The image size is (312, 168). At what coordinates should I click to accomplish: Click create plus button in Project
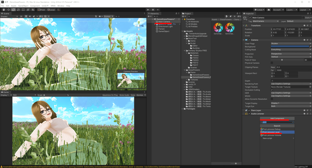[184, 16]
